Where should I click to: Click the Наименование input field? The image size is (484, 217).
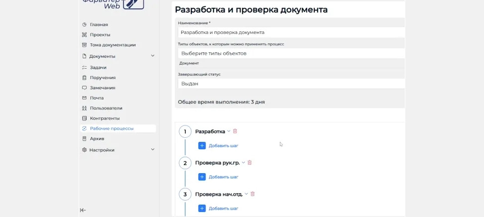pos(291,32)
